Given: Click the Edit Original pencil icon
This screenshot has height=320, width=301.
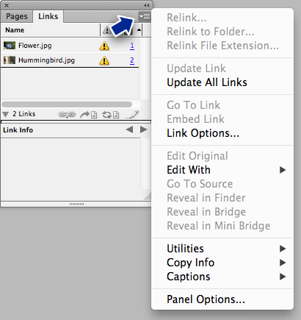Looking at the screenshot, I should [x=132, y=115].
